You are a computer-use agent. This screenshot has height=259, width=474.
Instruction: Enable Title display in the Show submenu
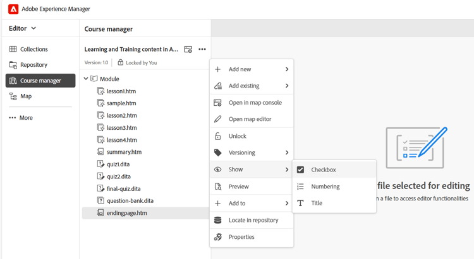tap(317, 203)
